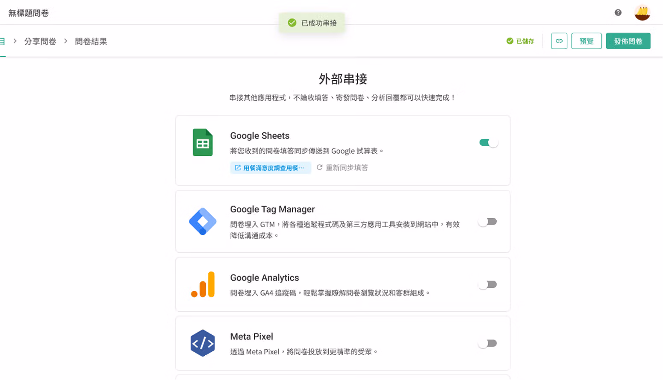Go to the 分享問卷 step

[x=40, y=41]
